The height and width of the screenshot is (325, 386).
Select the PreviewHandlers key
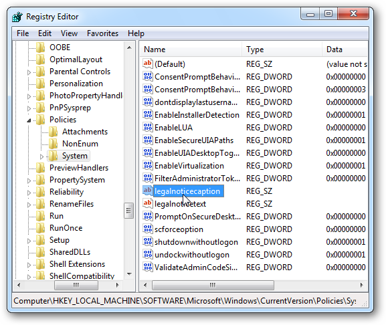pos(79,168)
